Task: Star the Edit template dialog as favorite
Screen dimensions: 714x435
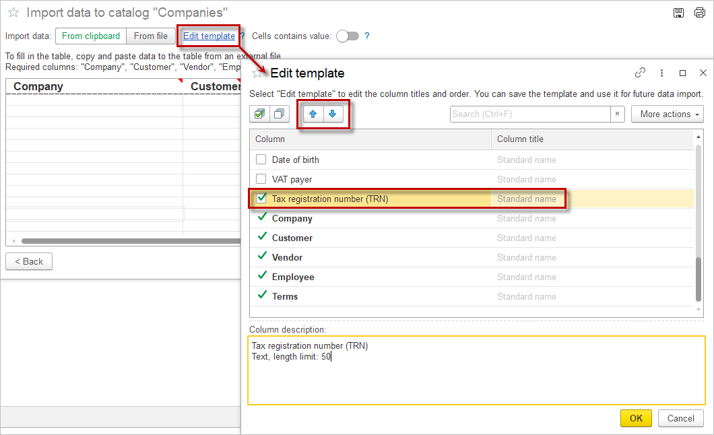Action: (257, 73)
